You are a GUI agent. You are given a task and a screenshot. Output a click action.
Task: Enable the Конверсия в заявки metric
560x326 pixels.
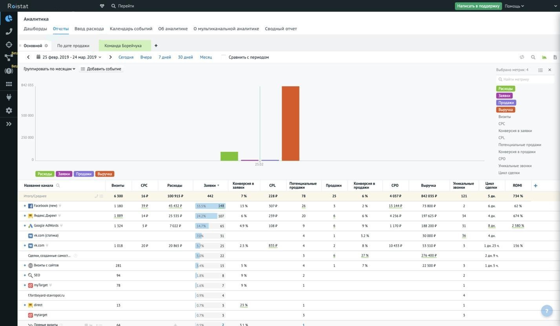515,131
